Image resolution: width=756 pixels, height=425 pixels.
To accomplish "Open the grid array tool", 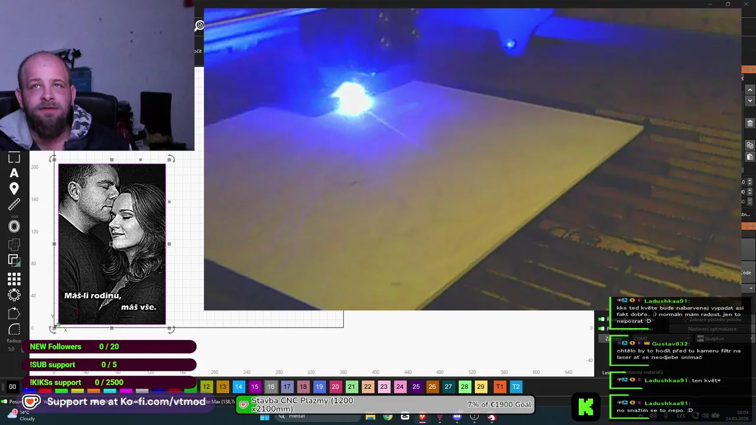I will [14, 279].
